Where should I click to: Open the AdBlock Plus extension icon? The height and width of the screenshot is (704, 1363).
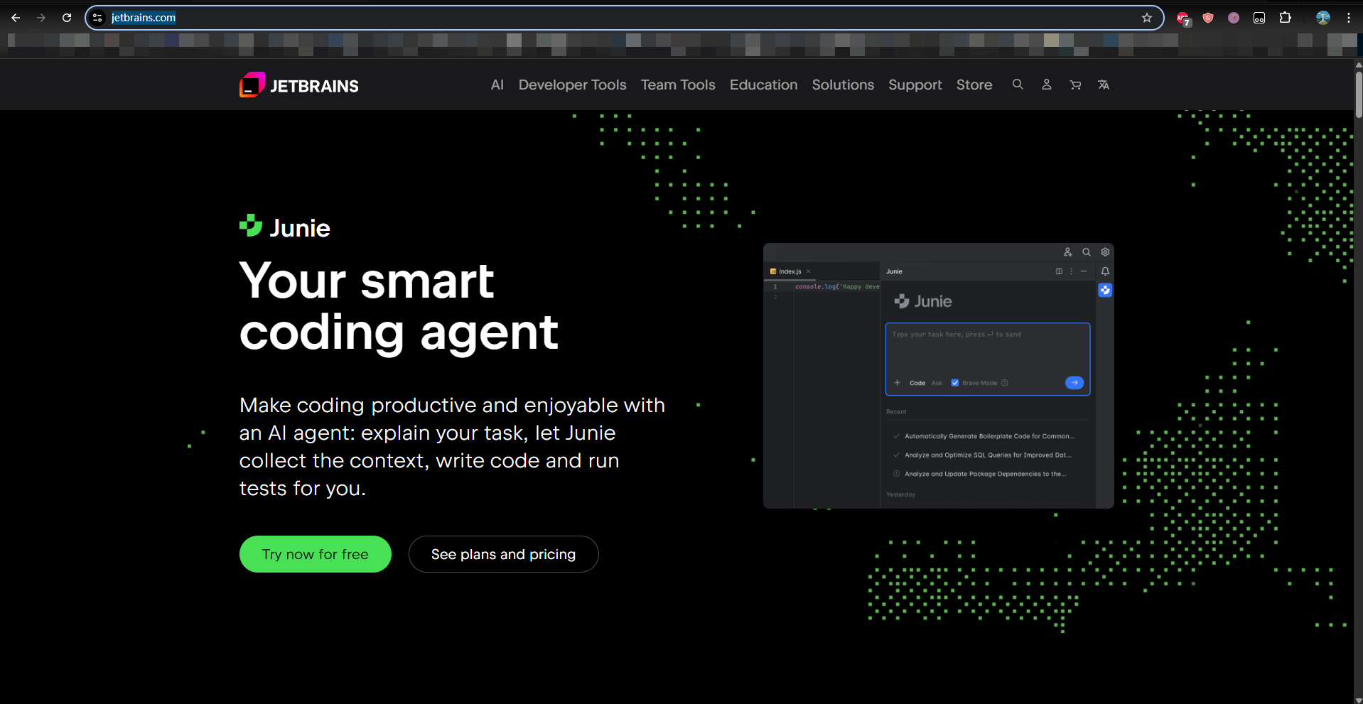(1183, 18)
